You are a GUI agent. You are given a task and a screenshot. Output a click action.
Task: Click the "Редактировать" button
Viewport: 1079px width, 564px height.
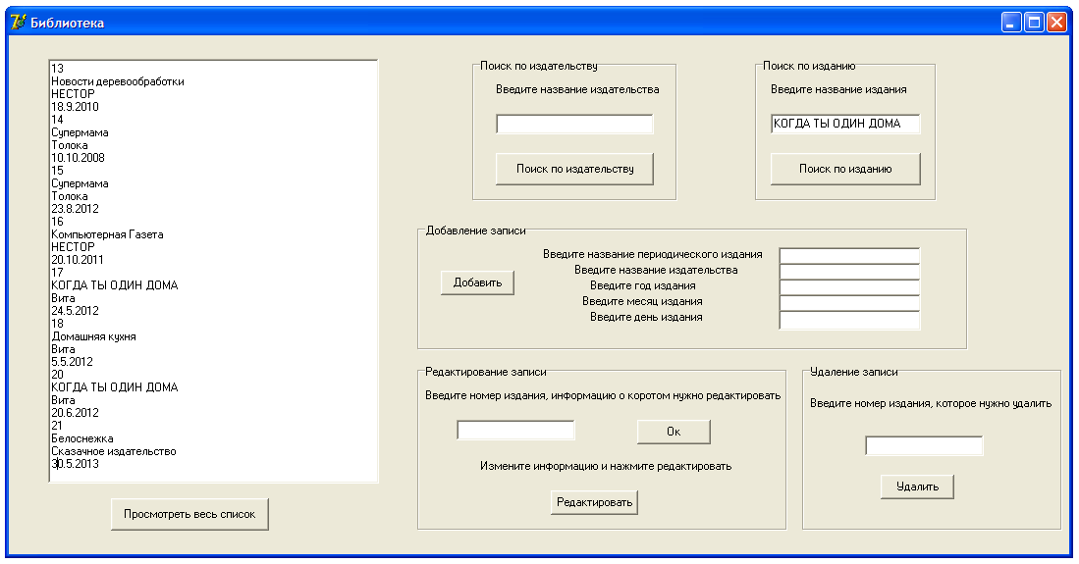click(x=595, y=502)
